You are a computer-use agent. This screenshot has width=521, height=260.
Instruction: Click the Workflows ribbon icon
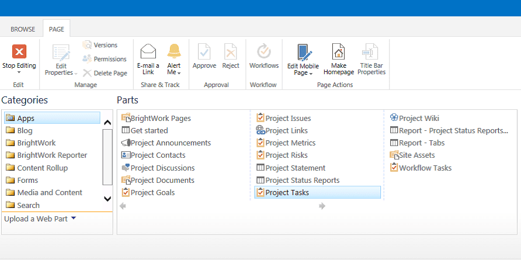(264, 51)
